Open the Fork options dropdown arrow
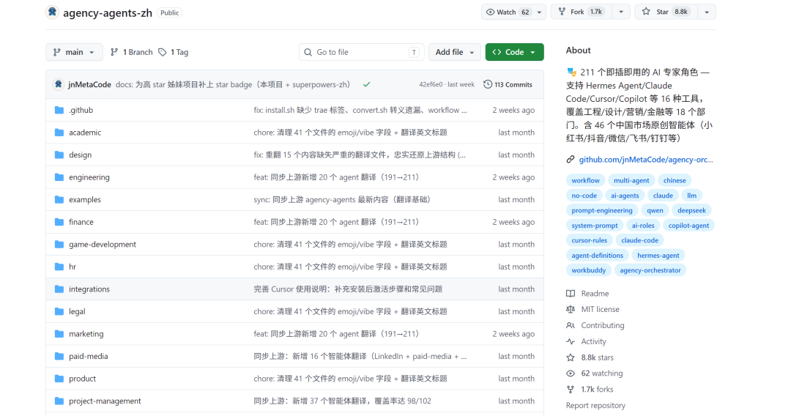Viewport: 791px width, 416px height. (x=621, y=12)
